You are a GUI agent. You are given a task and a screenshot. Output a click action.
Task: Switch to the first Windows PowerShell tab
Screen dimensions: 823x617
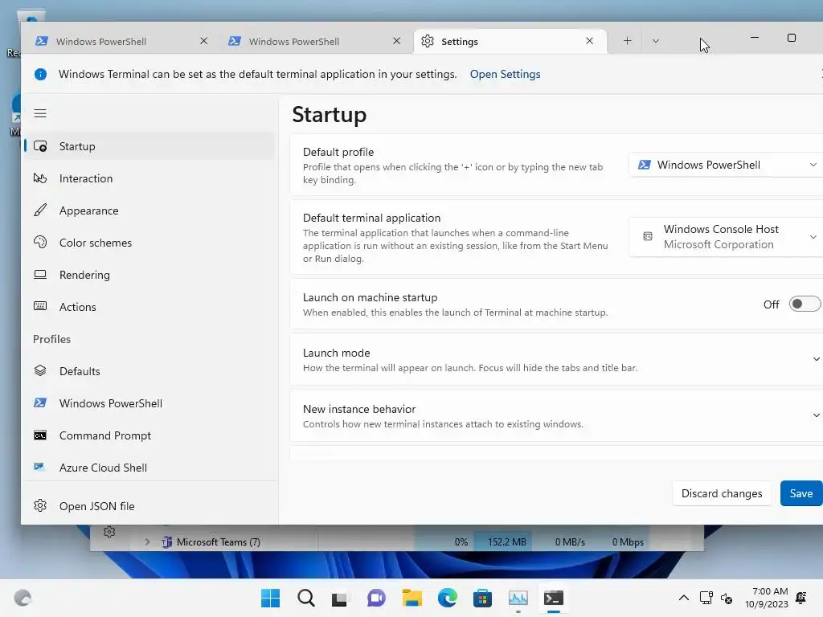coord(121,41)
